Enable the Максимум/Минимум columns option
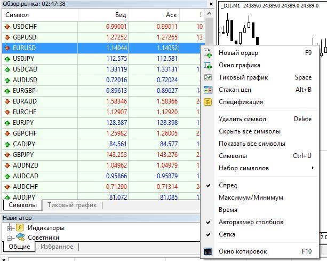Screen dimensions: 327x261 click(x=251, y=197)
